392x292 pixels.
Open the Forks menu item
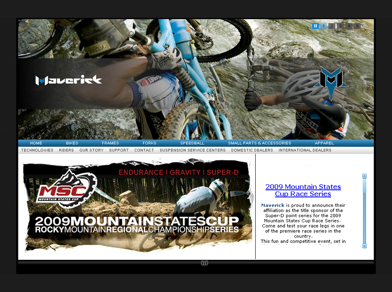(x=149, y=143)
